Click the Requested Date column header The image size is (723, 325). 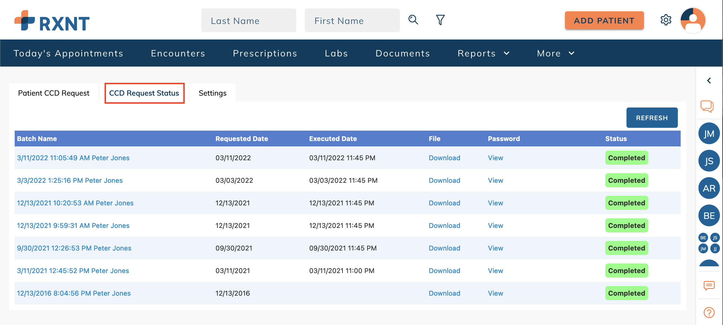(242, 139)
